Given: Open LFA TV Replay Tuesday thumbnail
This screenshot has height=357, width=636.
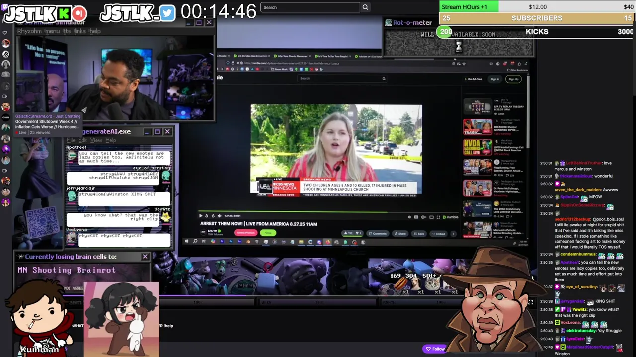Looking at the screenshot, I should coord(477,107).
